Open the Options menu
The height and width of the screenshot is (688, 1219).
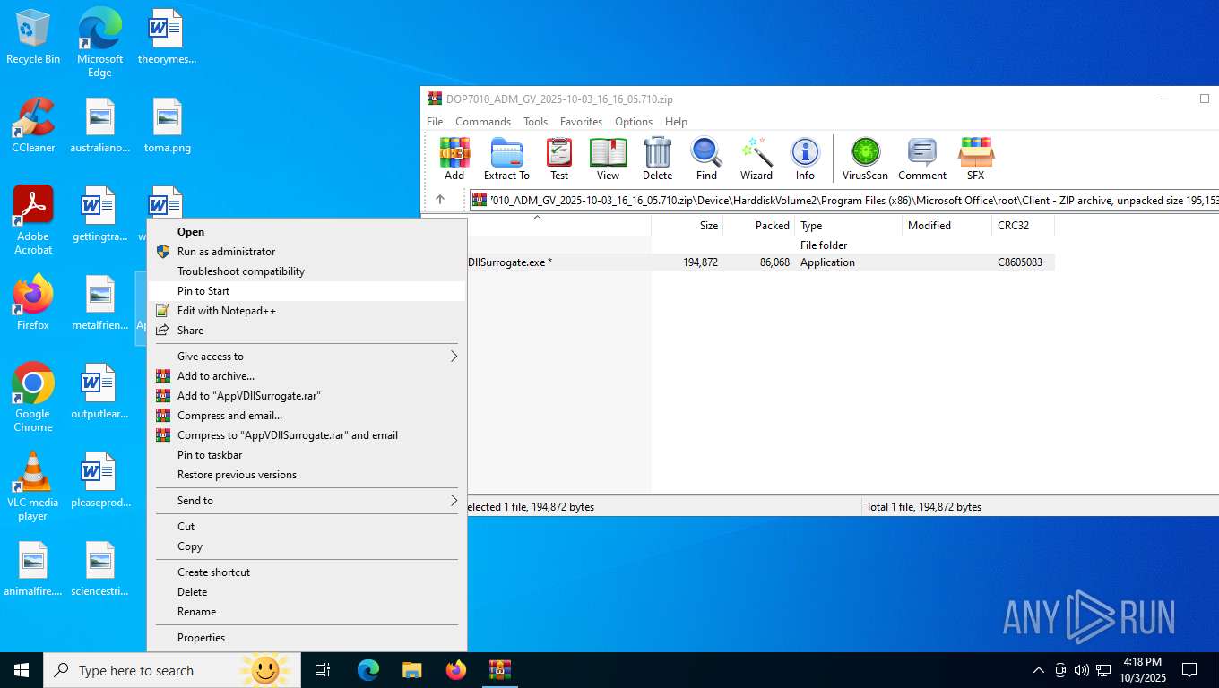634,122
